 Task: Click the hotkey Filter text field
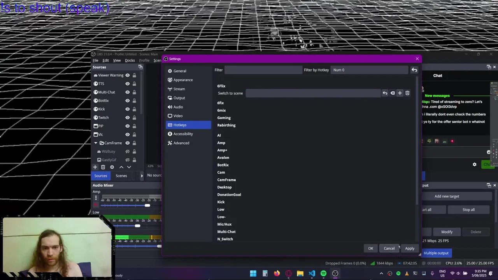pyautogui.click(x=263, y=70)
